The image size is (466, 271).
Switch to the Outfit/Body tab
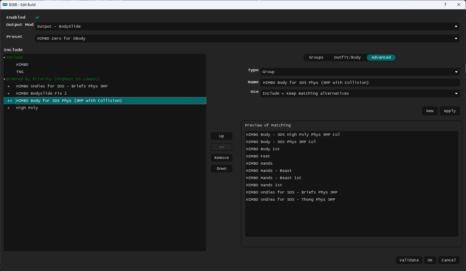point(347,57)
